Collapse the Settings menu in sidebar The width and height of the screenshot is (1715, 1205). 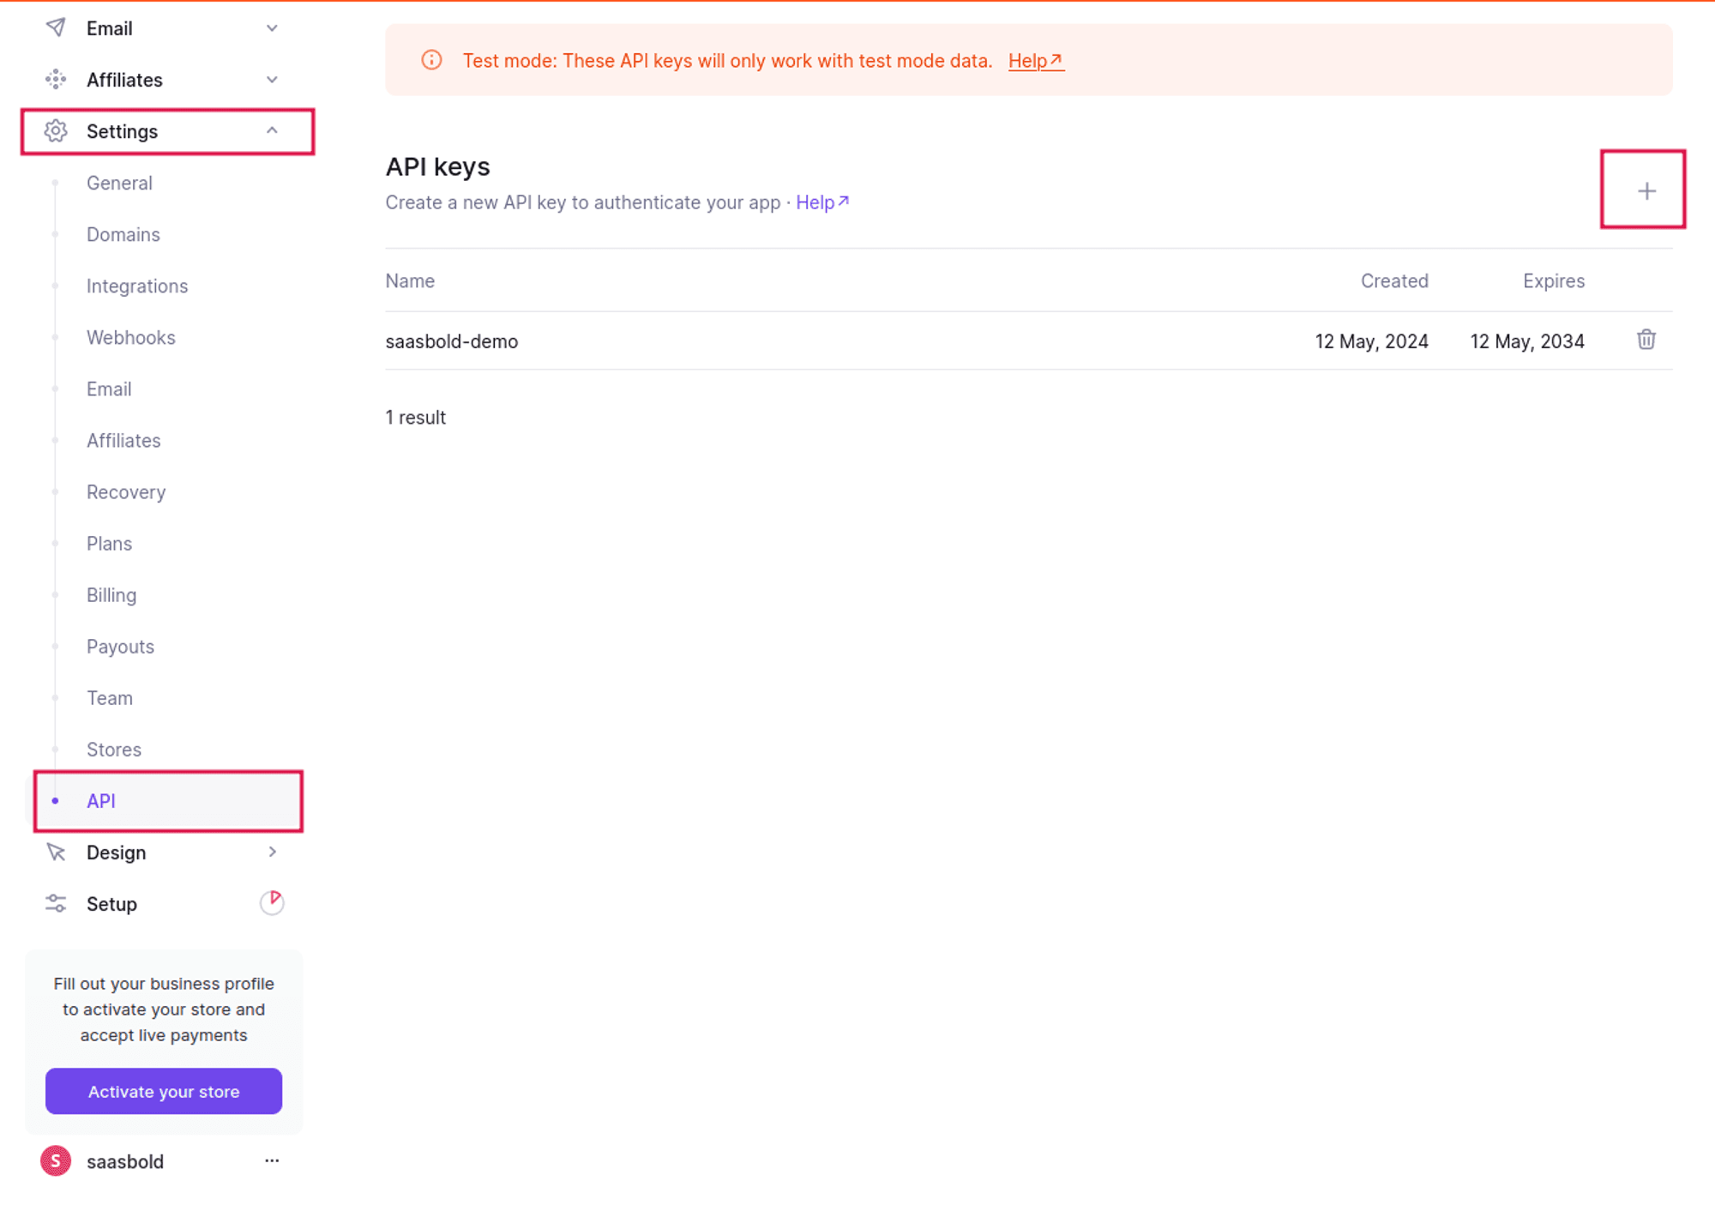click(271, 130)
